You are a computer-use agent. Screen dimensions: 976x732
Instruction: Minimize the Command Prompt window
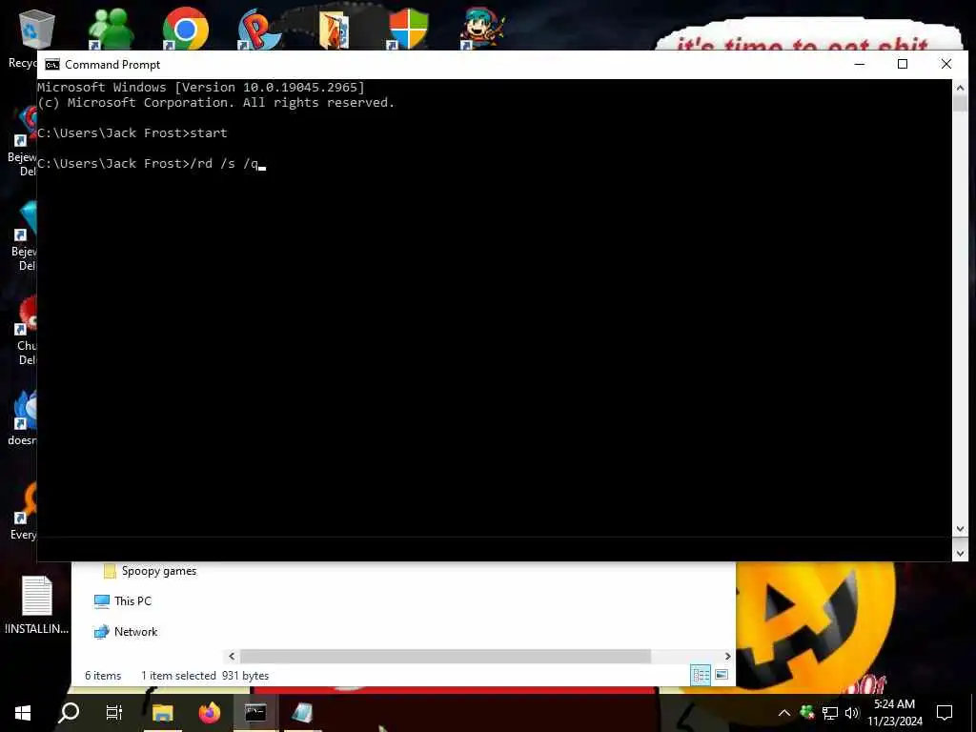click(x=860, y=64)
